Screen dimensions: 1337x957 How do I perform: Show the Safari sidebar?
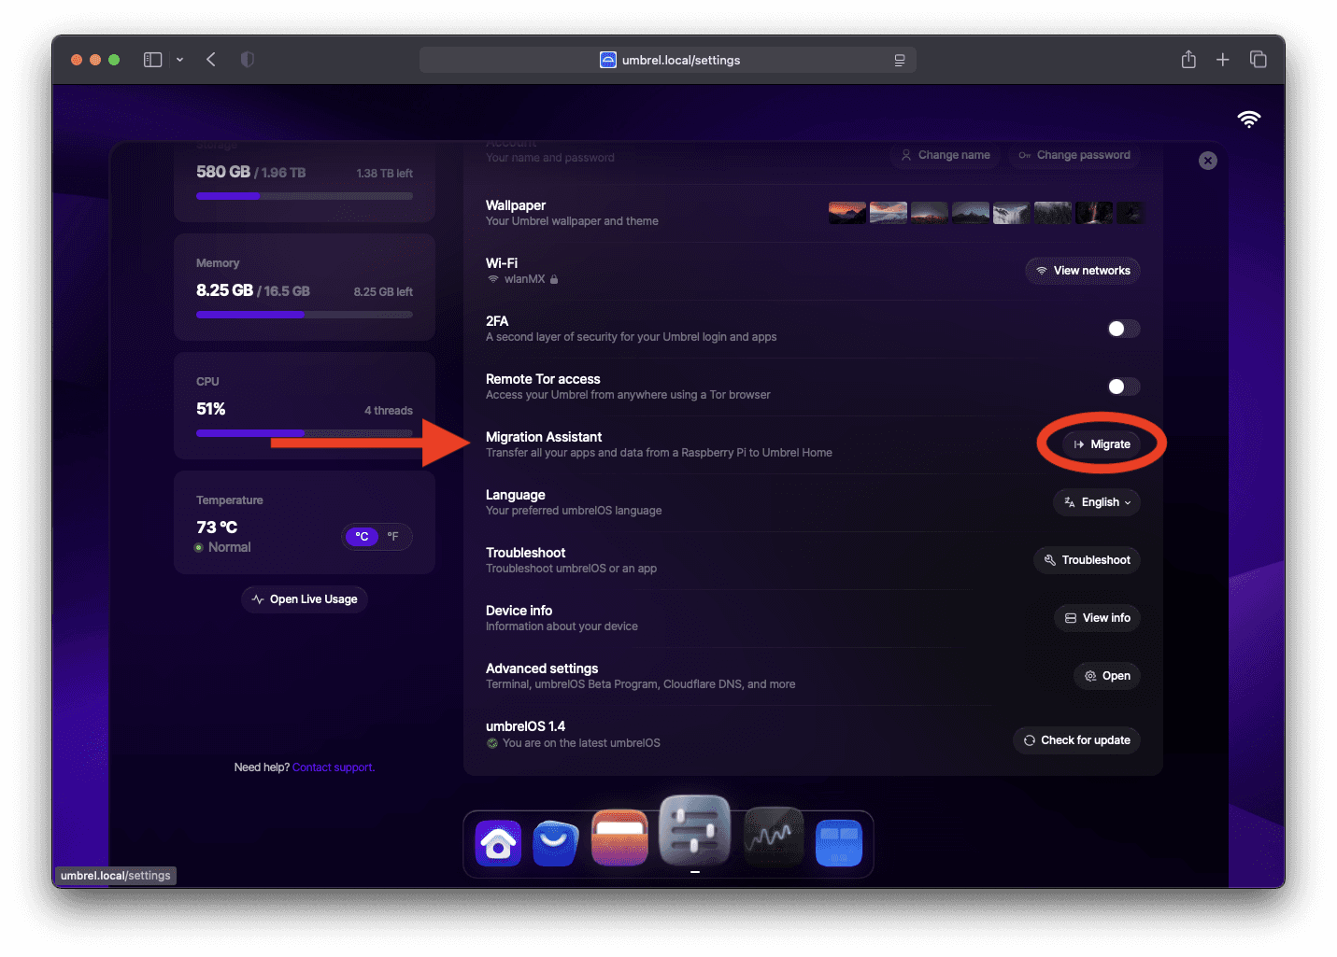click(152, 60)
